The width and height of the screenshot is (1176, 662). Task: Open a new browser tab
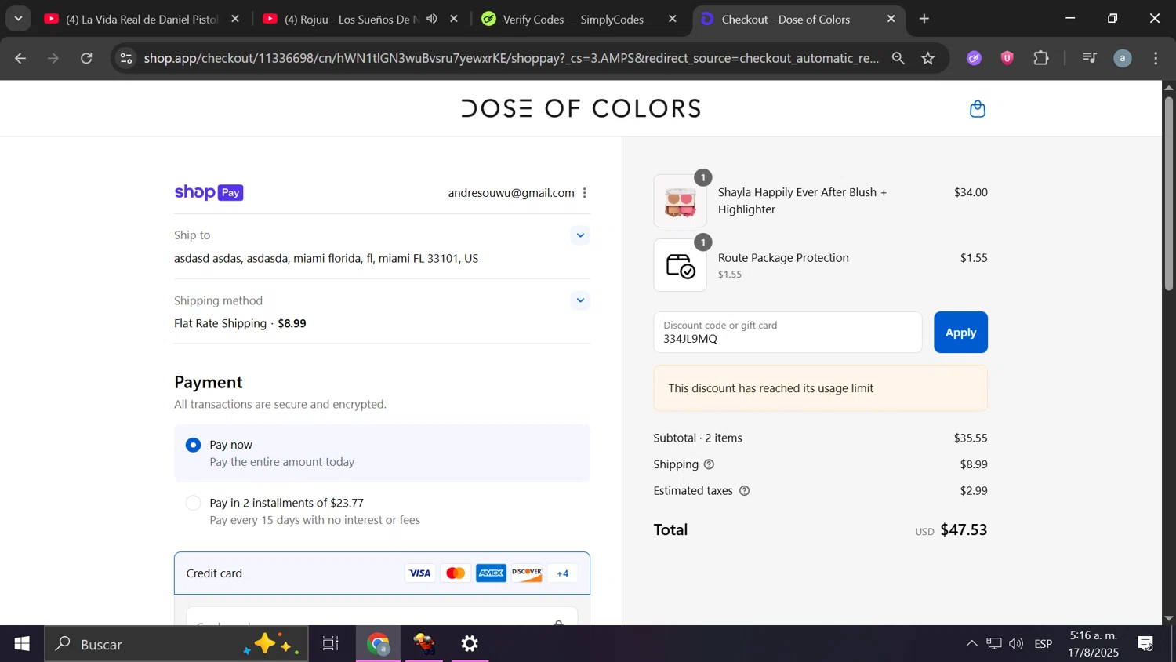pos(924,19)
